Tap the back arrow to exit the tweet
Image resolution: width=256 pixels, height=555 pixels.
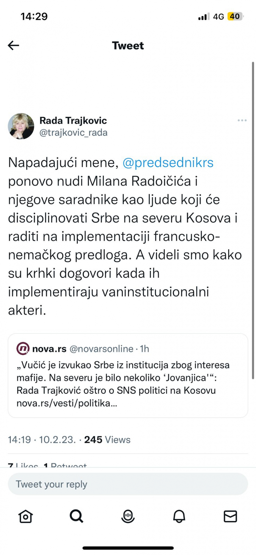(x=13, y=45)
